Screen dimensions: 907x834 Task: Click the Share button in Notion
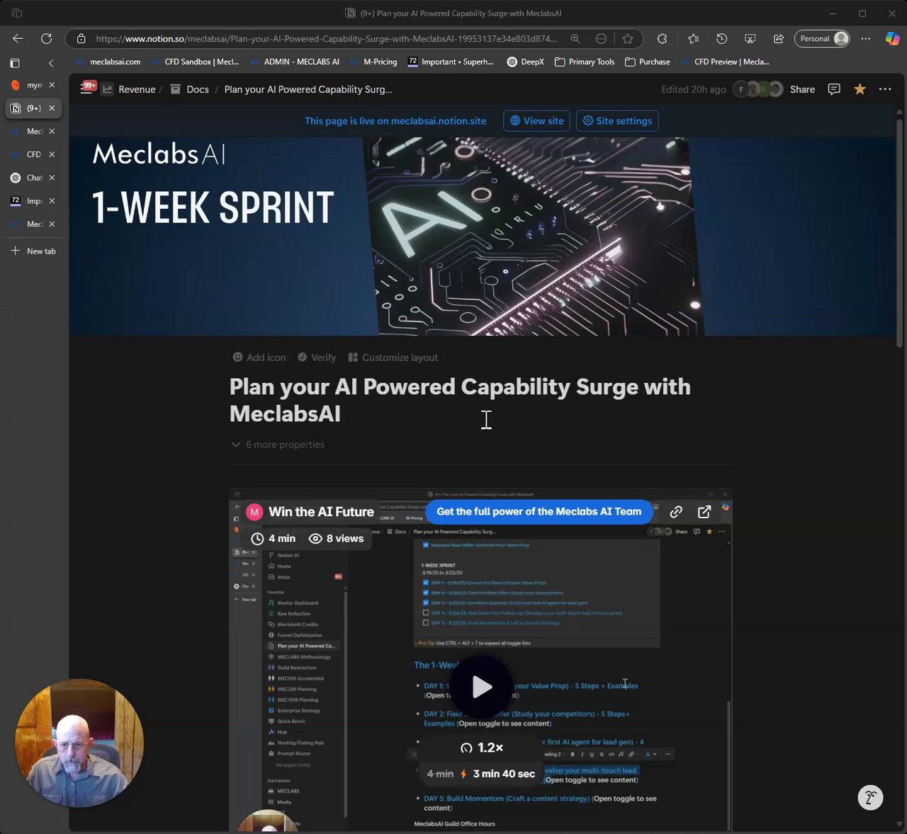click(x=802, y=89)
